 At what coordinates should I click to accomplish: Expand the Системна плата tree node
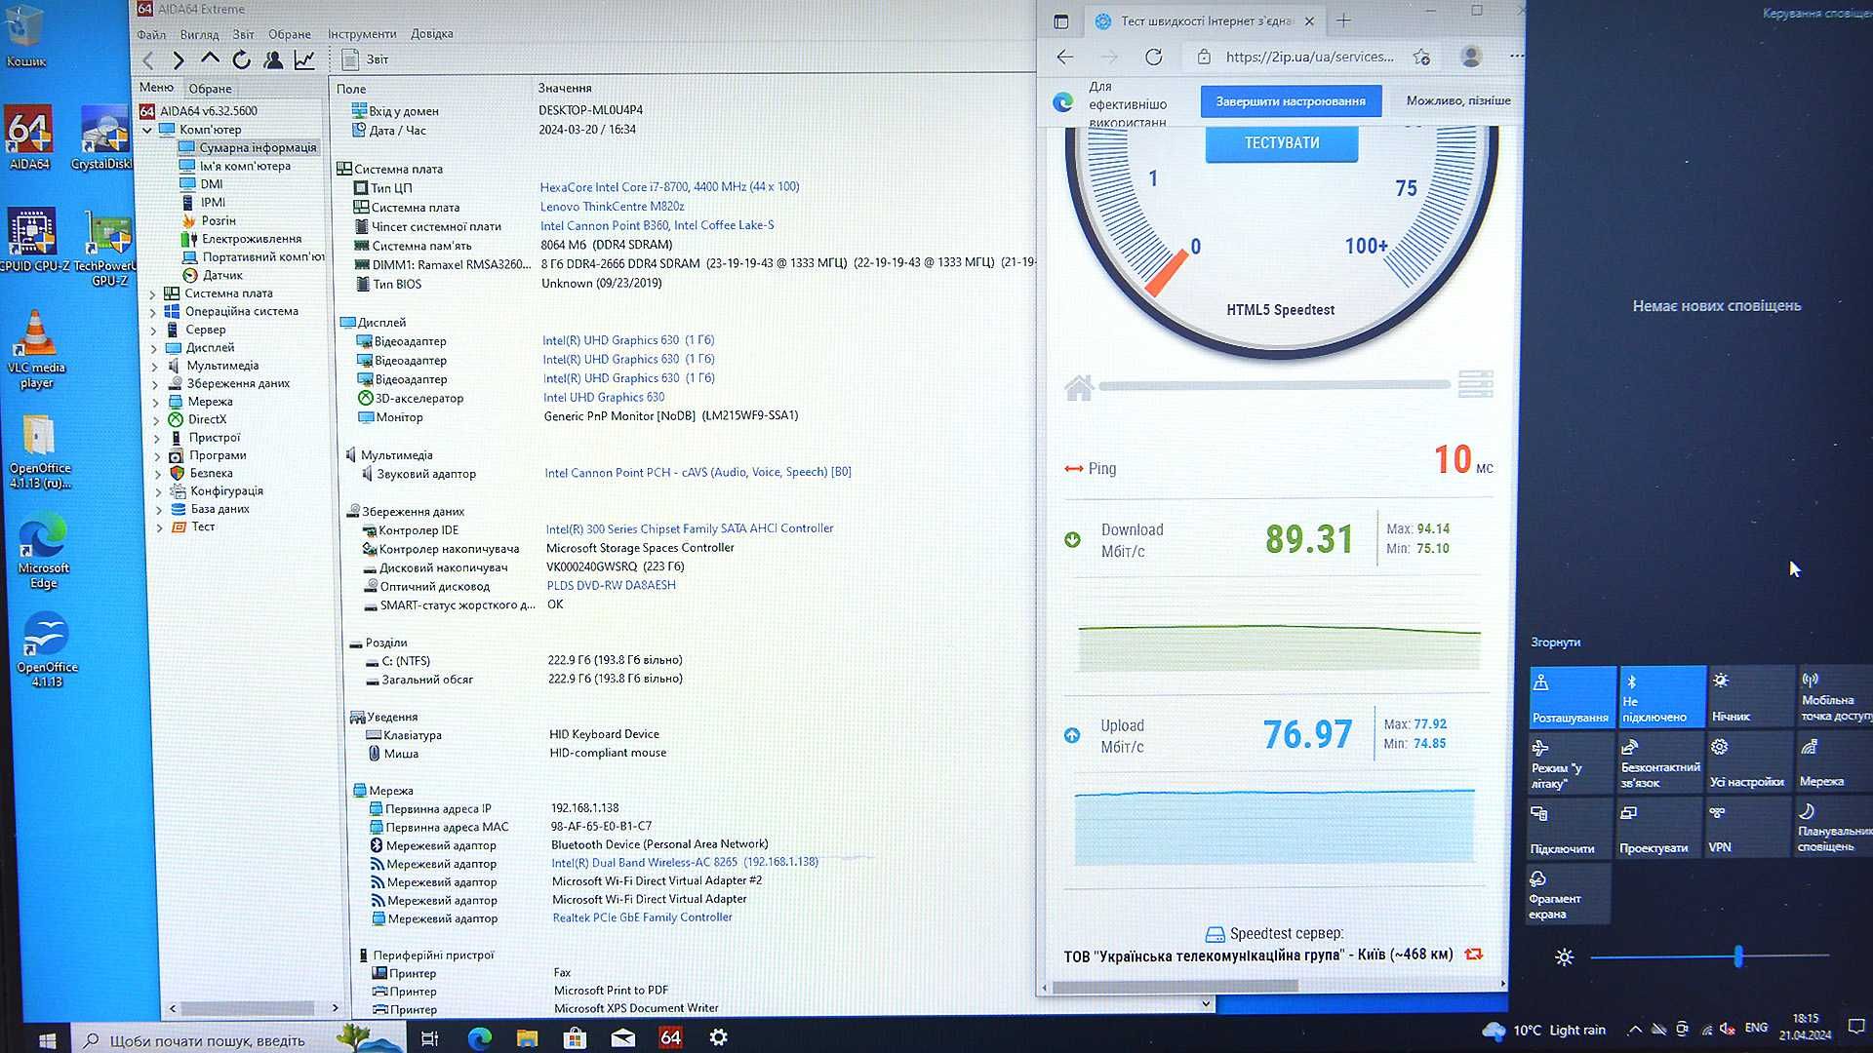click(x=152, y=293)
